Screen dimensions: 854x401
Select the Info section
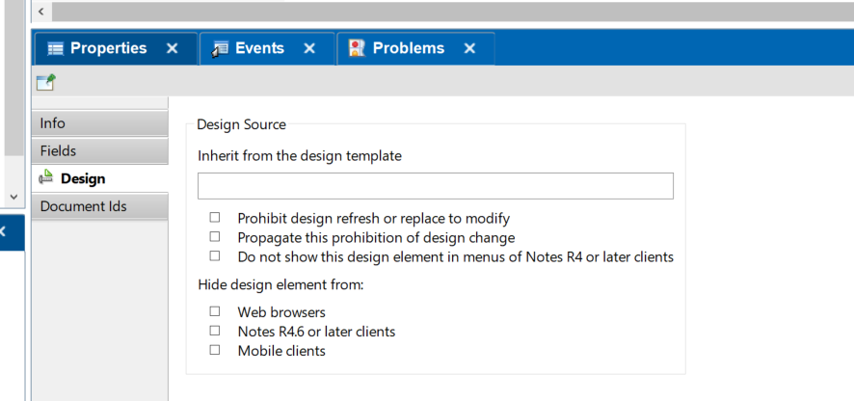tap(100, 123)
